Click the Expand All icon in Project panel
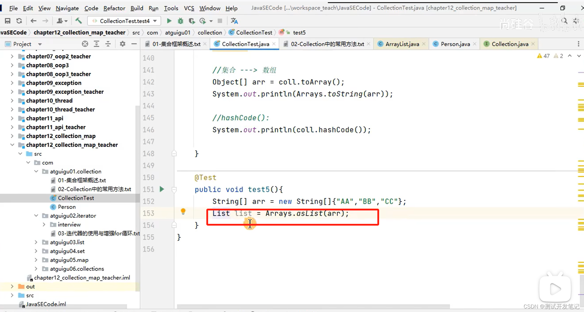 tap(96, 44)
